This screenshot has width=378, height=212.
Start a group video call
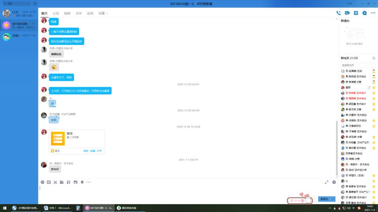pos(347,13)
